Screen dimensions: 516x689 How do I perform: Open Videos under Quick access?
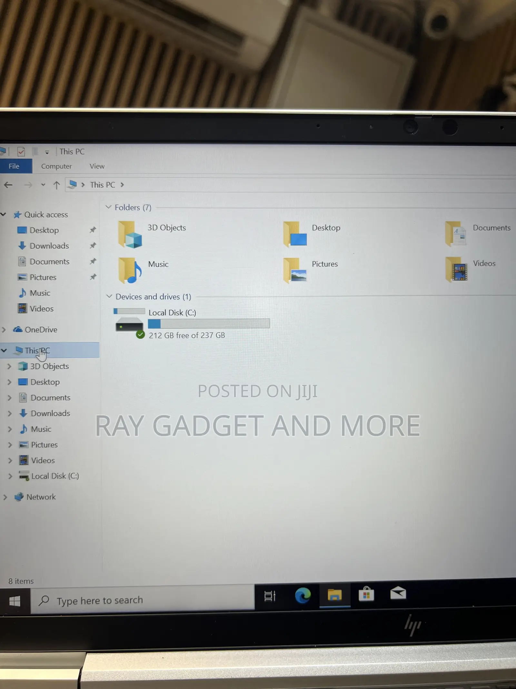coord(42,308)
